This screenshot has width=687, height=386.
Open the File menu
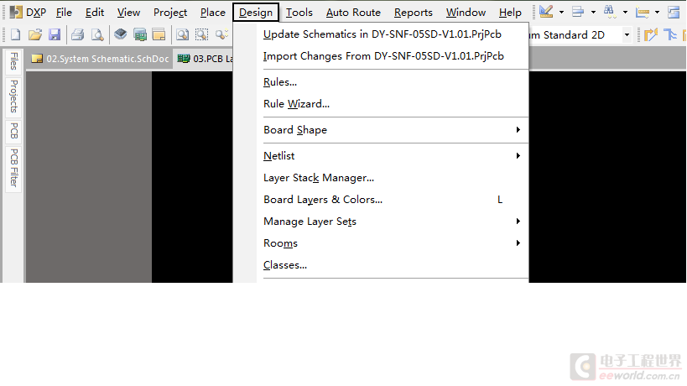point(64,13)
